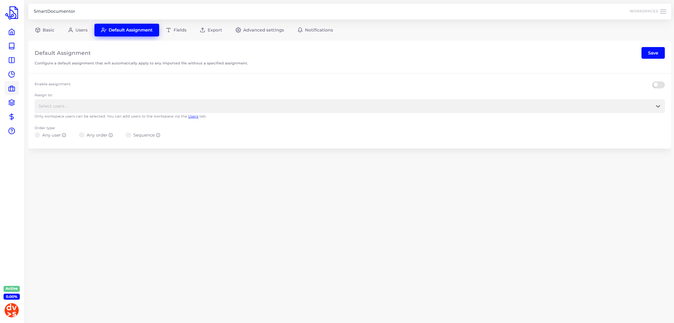Open the Select users dropdown
This screenshot has width=674, height=323.
[349, 106]
